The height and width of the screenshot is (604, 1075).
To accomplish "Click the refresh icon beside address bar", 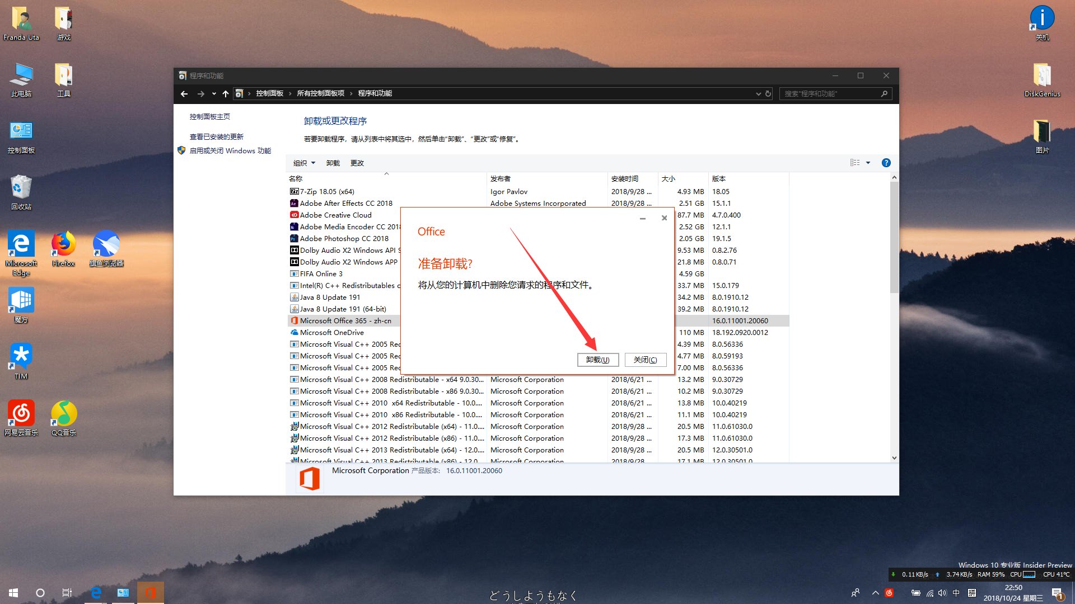I will (768, 94).
